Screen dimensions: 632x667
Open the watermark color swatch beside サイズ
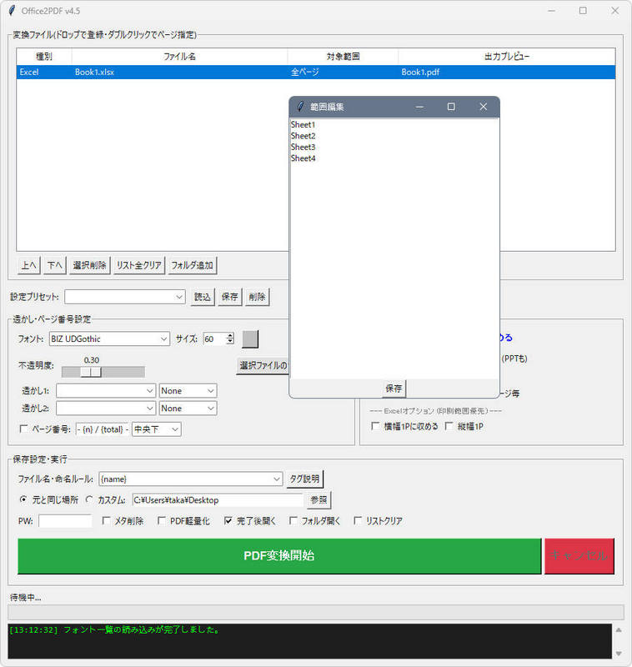pyautogui.click(x=250, y=339)
